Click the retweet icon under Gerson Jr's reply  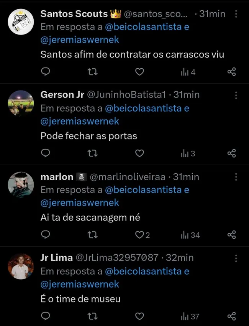point(92,153)
